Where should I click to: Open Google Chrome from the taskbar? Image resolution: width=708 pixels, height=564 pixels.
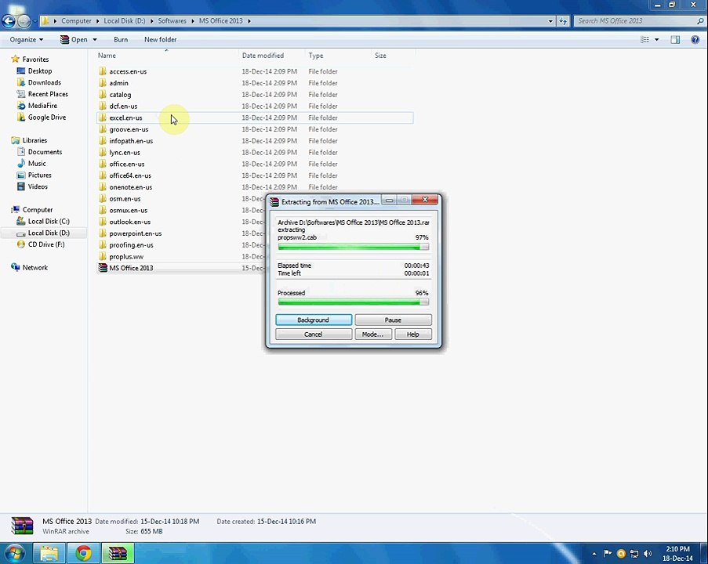tap(83, 553)
